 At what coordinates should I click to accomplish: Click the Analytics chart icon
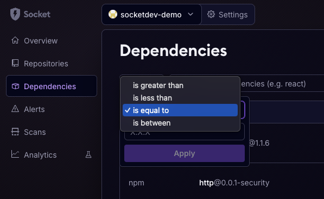pos(15,154)
